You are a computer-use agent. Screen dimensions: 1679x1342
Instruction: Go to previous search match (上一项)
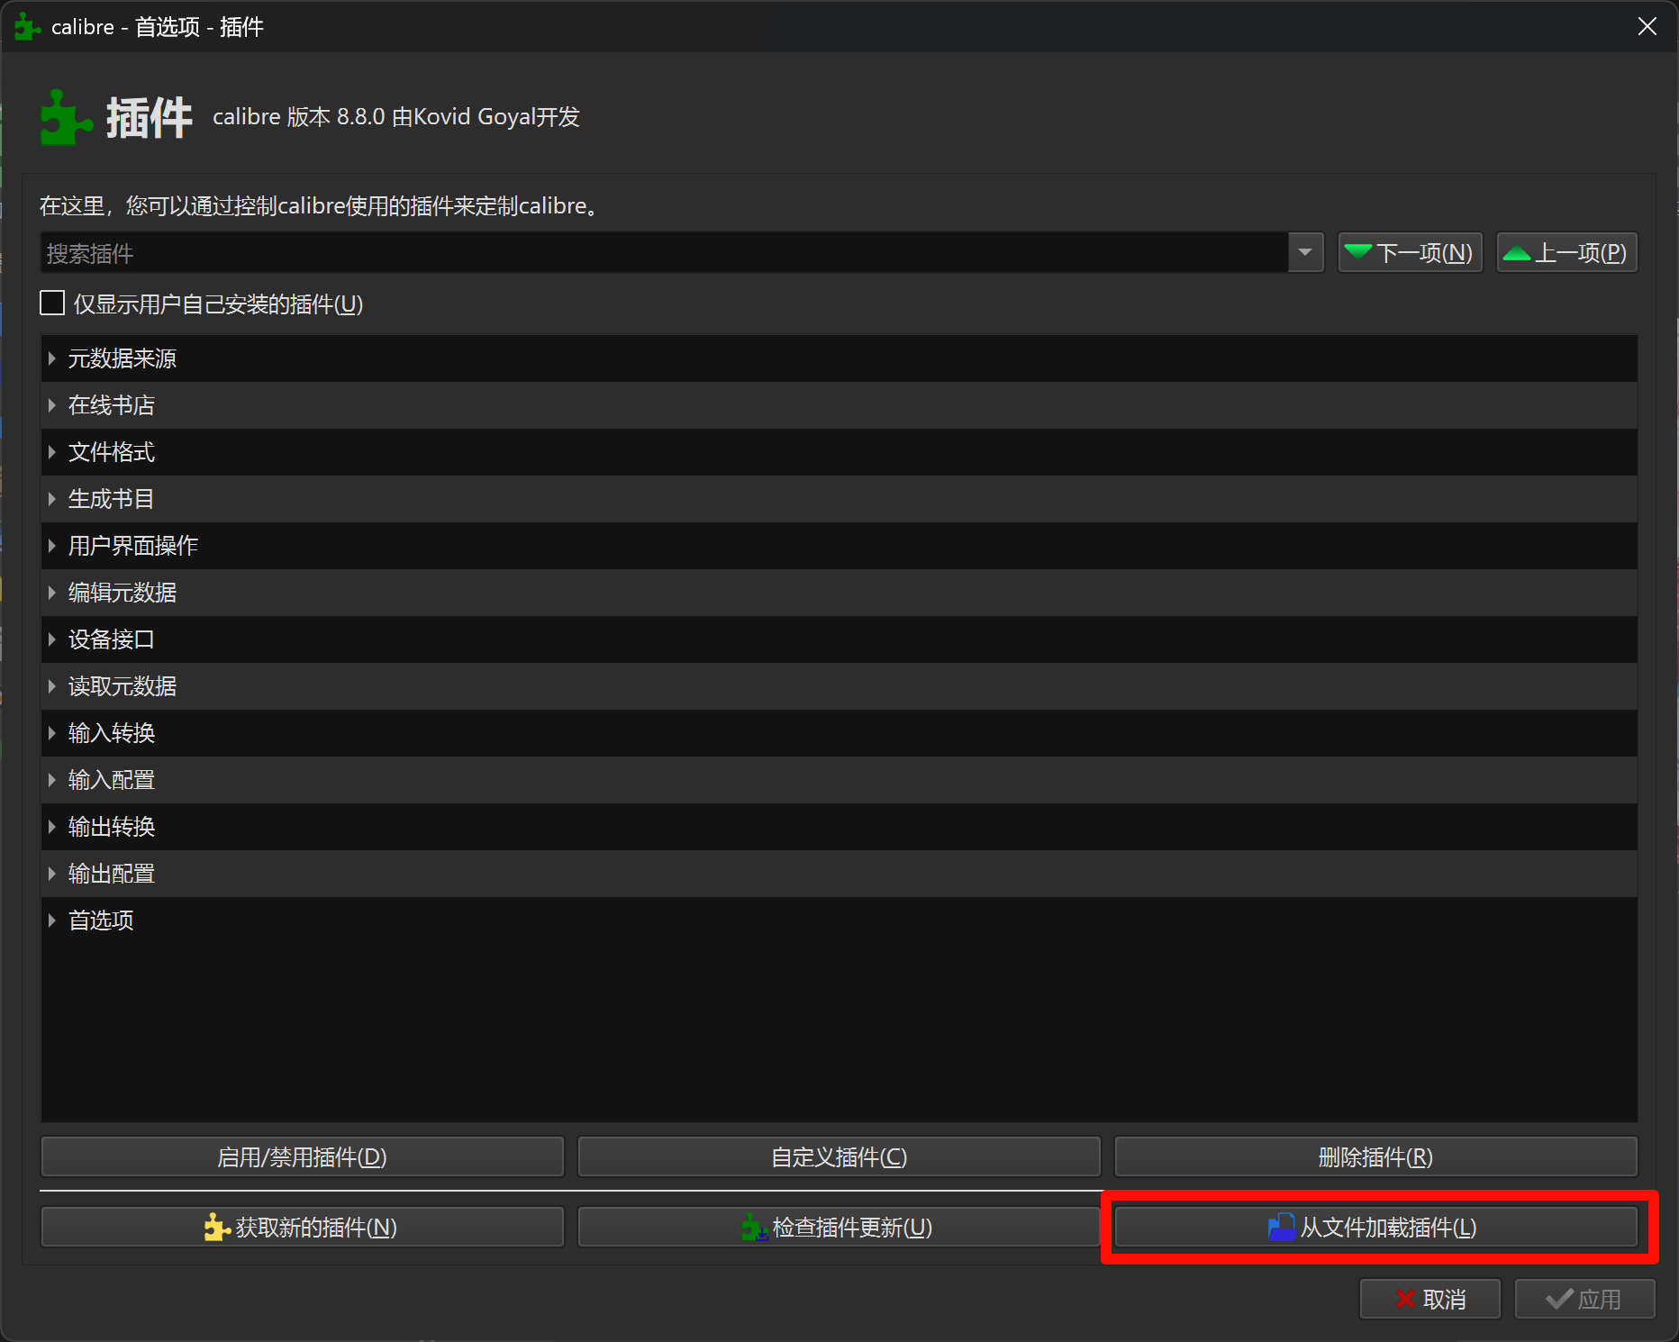1566,253
